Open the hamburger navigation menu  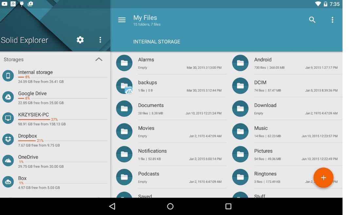(x=122, y=20)
